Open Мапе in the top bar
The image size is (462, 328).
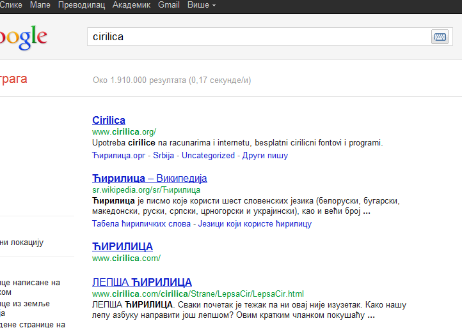(x=40, y=5)
